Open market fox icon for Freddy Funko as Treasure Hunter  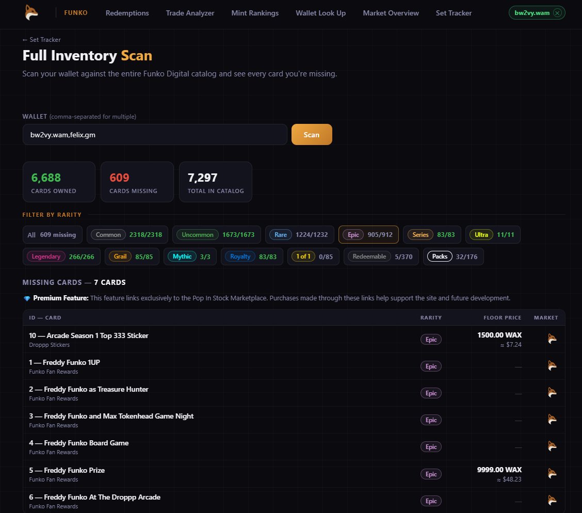pyautogui.click(x=552, y=392)
